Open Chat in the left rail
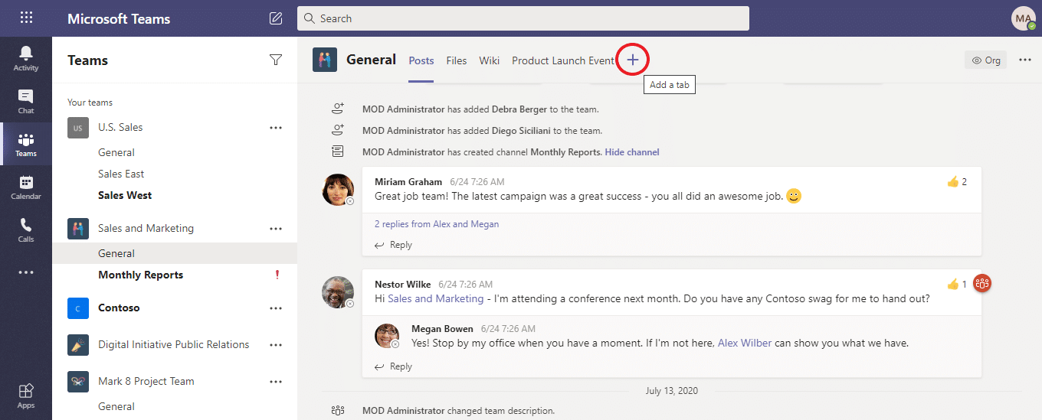Image resolution: width=1042 pixels, height=420 pixels. point(26,101)
